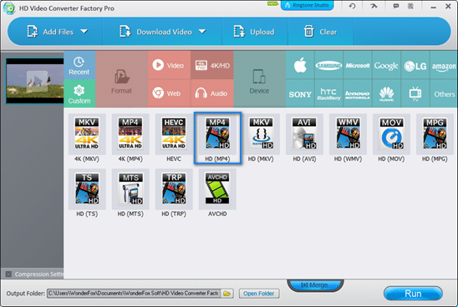
Task: Select the AVCHD format icon
Action: [217, 189]
